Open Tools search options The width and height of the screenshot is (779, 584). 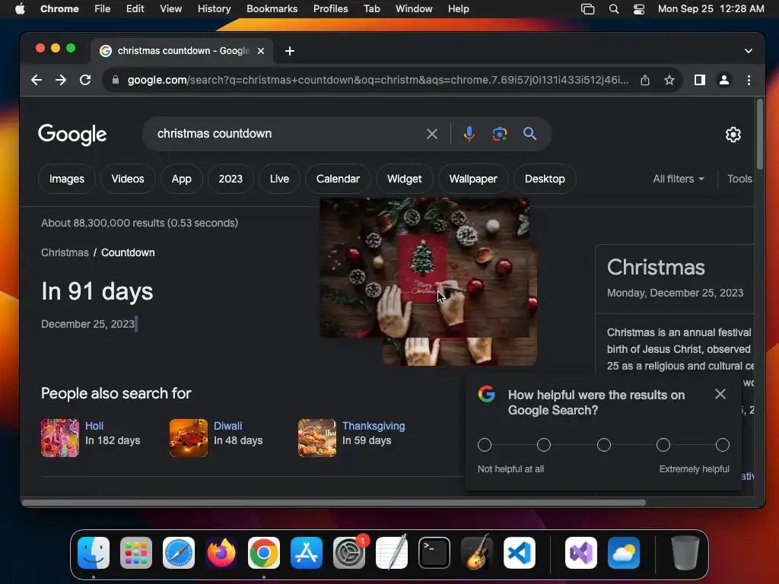[x=739, y=179]
